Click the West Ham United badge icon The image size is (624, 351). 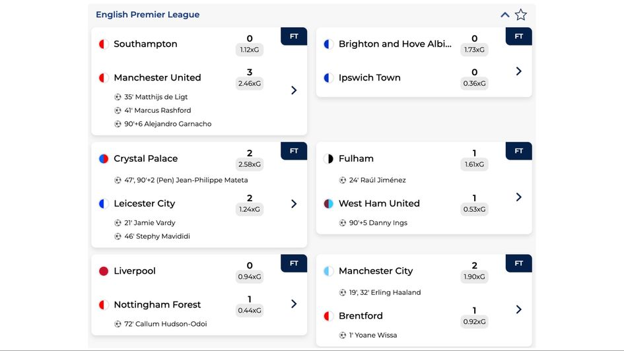328,204
